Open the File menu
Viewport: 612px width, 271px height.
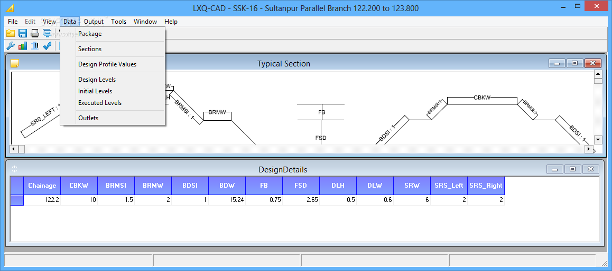13,22
